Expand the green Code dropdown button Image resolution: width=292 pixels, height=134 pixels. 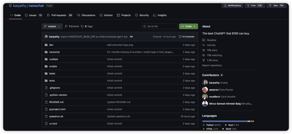point(188,26)
